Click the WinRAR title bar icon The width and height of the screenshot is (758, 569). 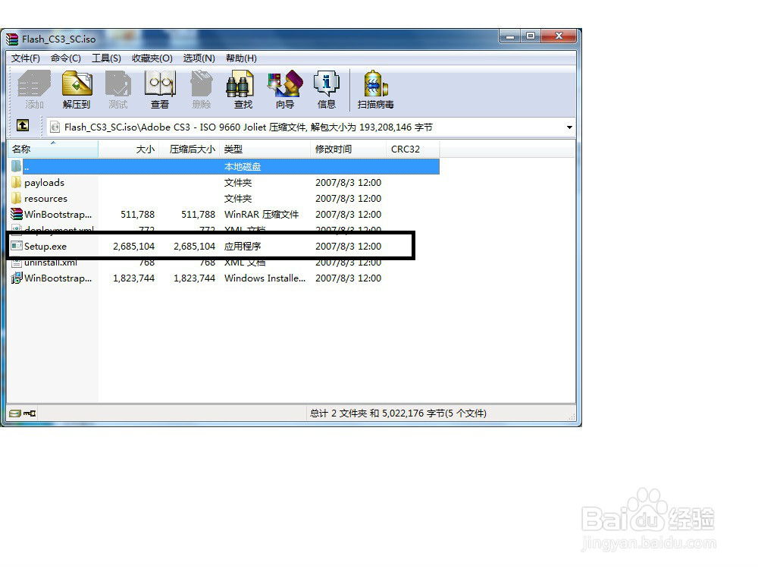(x=12, y=39)
